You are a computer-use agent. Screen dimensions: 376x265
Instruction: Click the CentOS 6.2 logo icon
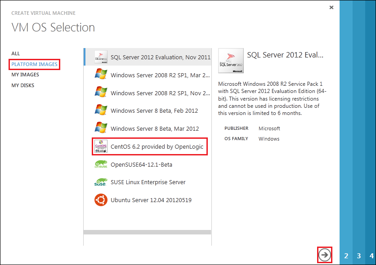[101, 146]
